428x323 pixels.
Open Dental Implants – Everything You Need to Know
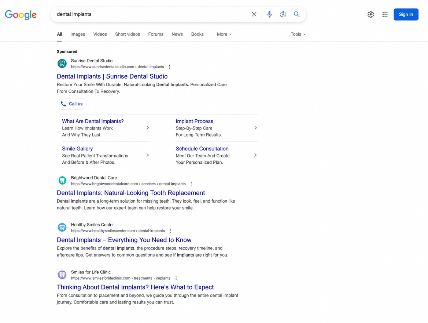124,240
